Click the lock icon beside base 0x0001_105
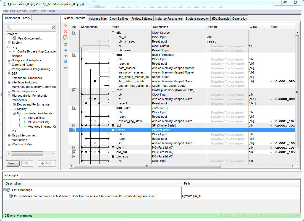The height and width of the screenshot is (221, 304). [271, 152]
